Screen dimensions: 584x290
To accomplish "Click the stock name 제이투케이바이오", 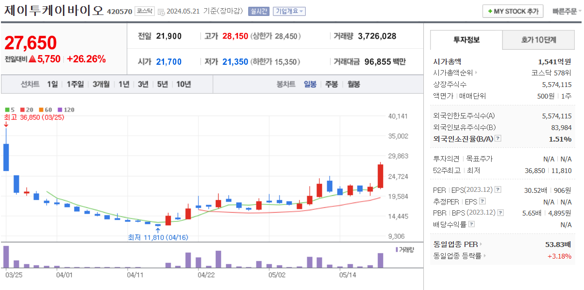I will 54,11.
